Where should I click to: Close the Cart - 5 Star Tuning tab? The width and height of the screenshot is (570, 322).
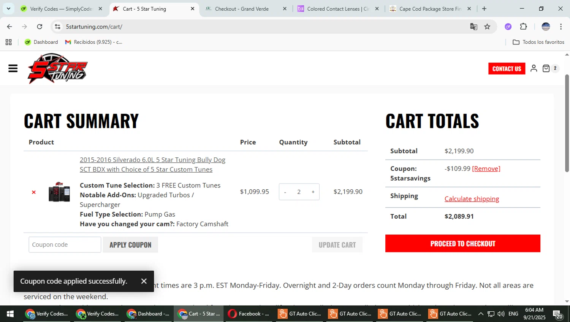192,9
